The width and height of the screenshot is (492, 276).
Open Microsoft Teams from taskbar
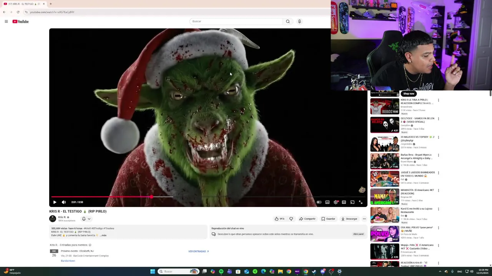click(229, 271)
